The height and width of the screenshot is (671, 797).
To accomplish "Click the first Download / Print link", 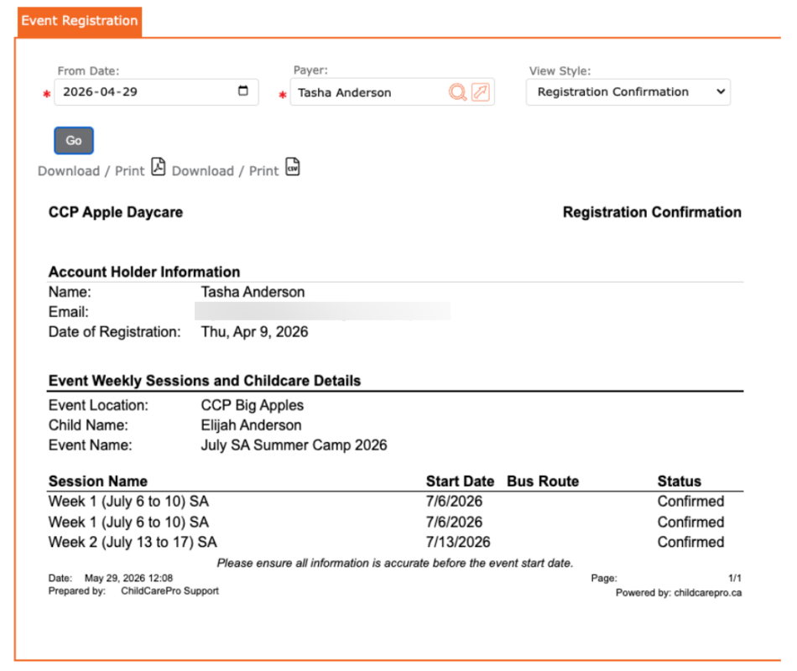I will point(91,171).
